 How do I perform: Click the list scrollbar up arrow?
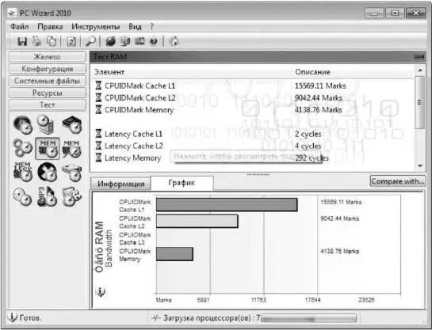tap(420, 70)
